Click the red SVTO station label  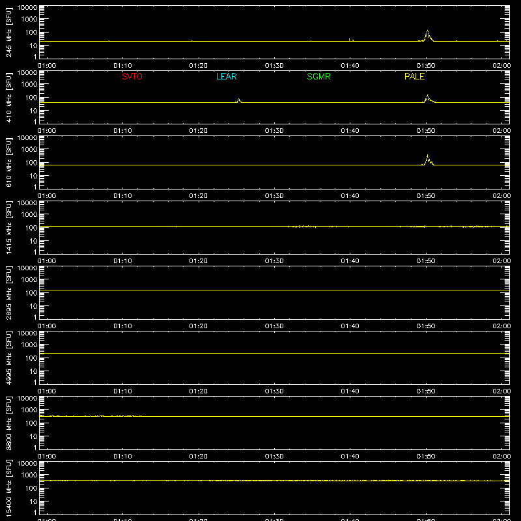coord(132,76)
